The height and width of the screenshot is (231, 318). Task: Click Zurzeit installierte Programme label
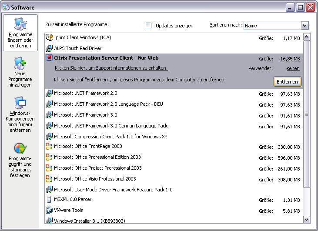(77, 24)
